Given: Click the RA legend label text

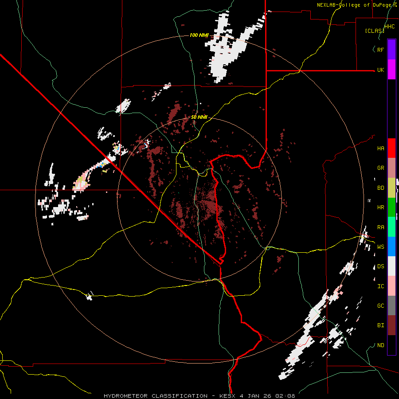Looking at the screenshot, I should tap(380, 227).
